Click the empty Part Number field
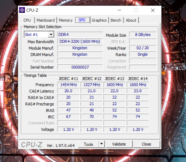This screenshot has width=186, height=162. 80,61
